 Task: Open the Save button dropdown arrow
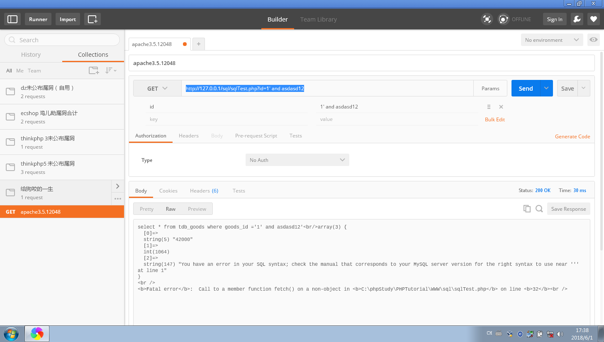[x=584, y=88]
